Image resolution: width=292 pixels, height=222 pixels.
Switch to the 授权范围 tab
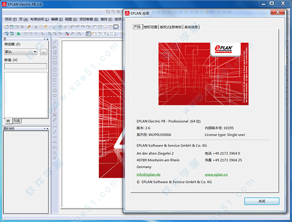pos(150,27)
